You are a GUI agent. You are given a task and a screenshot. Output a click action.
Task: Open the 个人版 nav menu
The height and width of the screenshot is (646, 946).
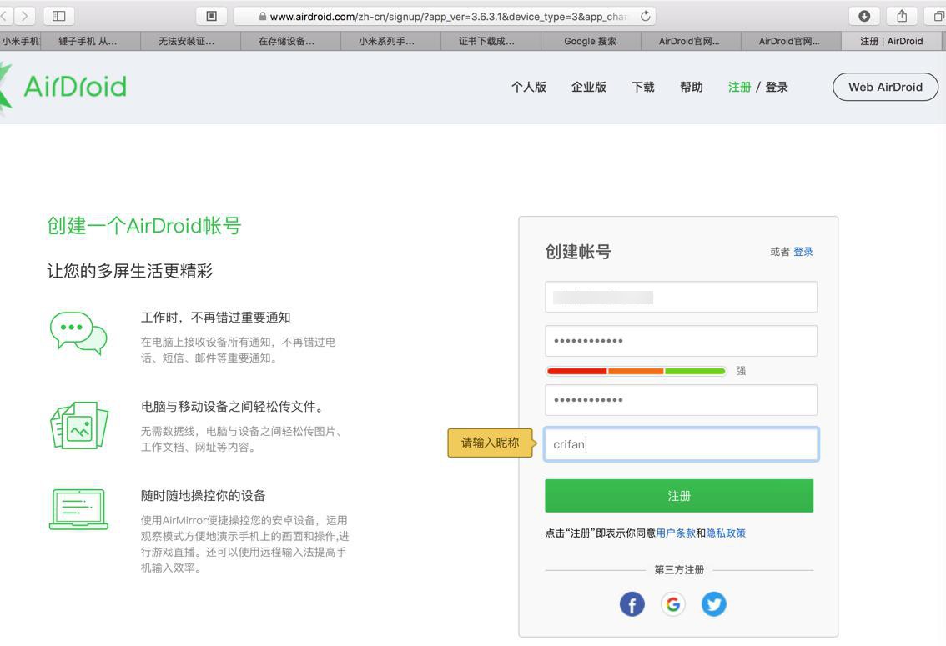[529, 87]
